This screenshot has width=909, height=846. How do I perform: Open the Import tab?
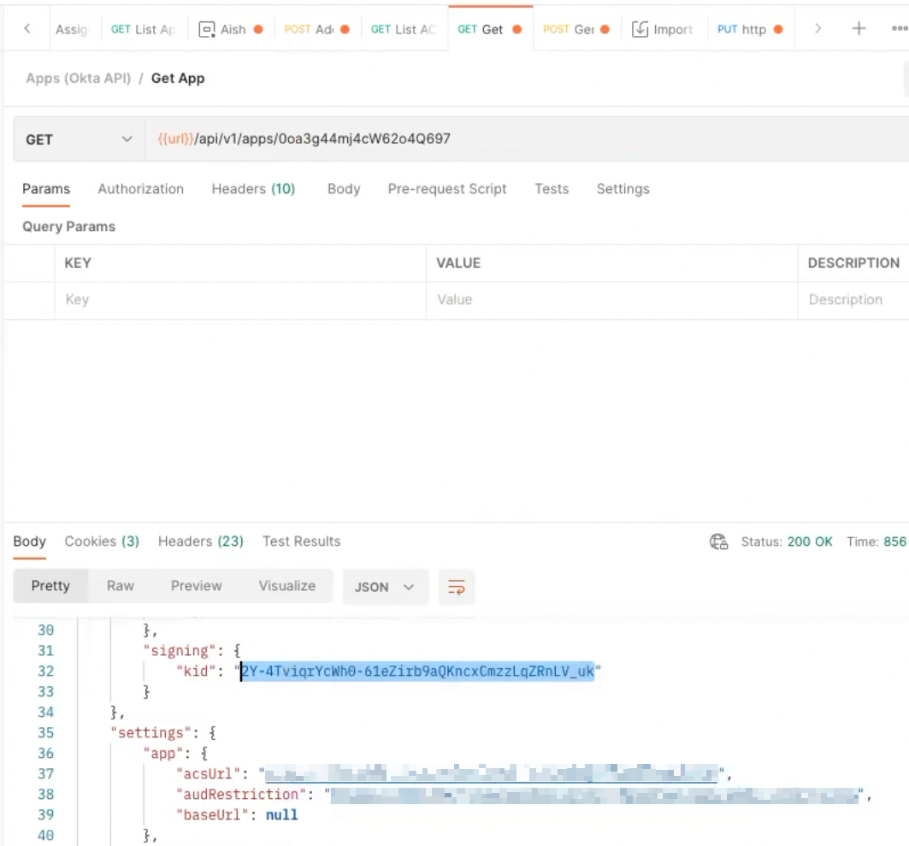662,29
